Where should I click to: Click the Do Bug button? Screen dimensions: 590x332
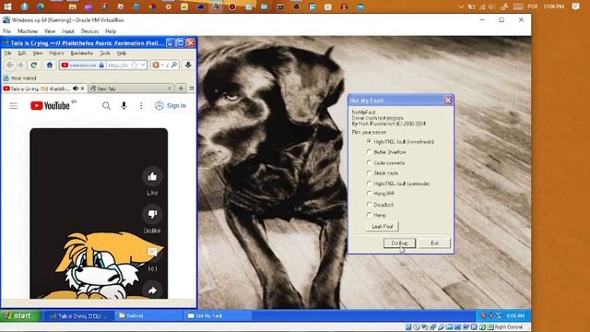399,243
